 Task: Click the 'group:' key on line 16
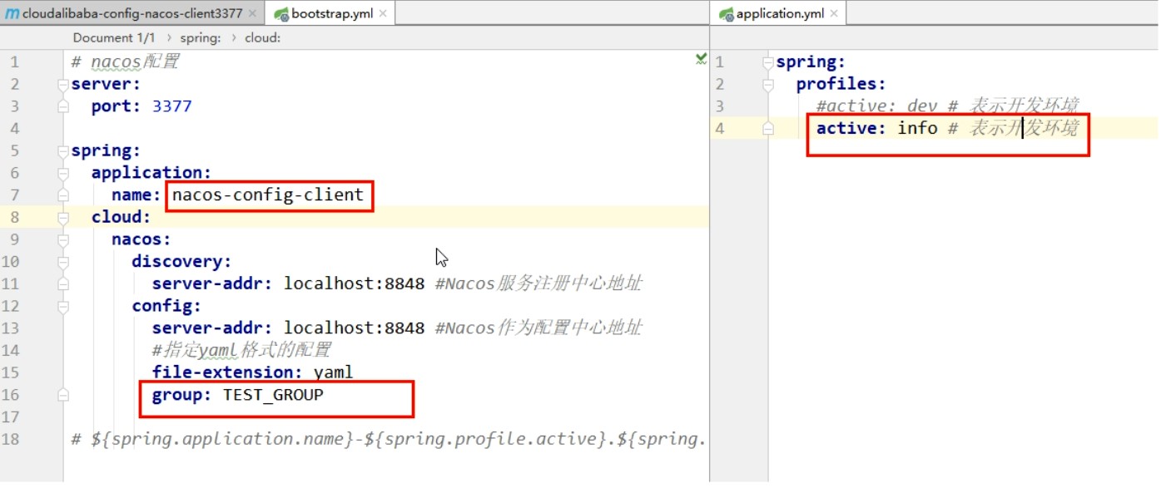(182, 395)
